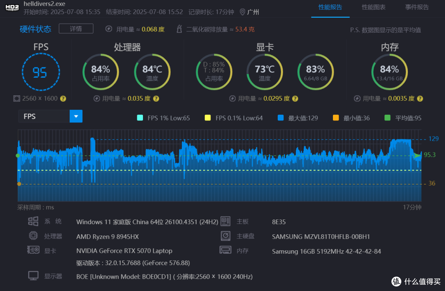
Task: Click the RAM 84% 13.4/16 GB gauge
Action: pyautogui.click(x=390, y=72)
